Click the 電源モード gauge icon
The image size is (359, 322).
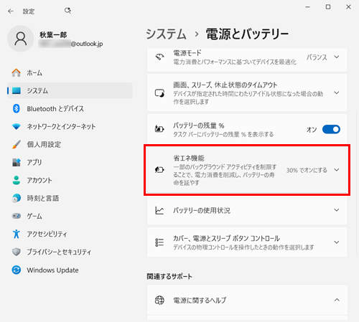[x=159, y=57]
